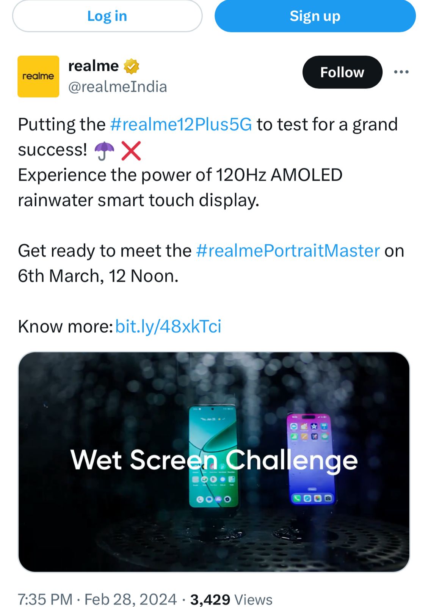Click the 3,429 Views count
The height and width of the screenshot is (607, 428).
click(231, 599)
